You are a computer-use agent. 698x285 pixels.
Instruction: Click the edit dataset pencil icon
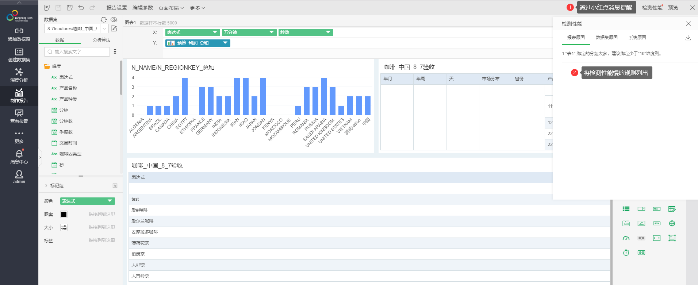pyautogui.click(x=114, y=28)
